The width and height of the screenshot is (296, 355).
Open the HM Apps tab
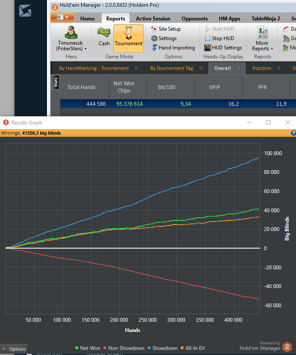click(x=229, y=19)
